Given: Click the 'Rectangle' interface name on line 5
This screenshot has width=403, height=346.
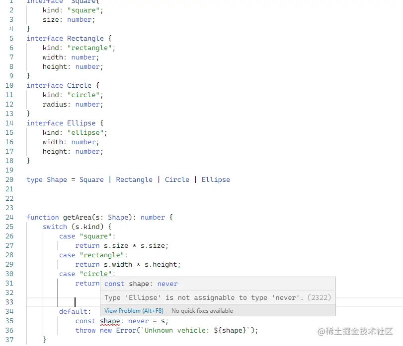Looking at the screenshot, I should (85, 39).
